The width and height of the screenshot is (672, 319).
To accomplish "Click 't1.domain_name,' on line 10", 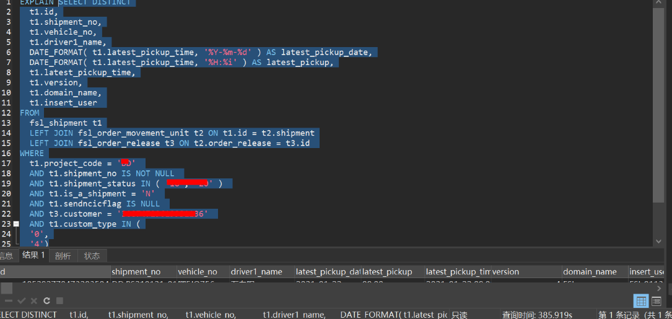I will (x=66, y=93).
